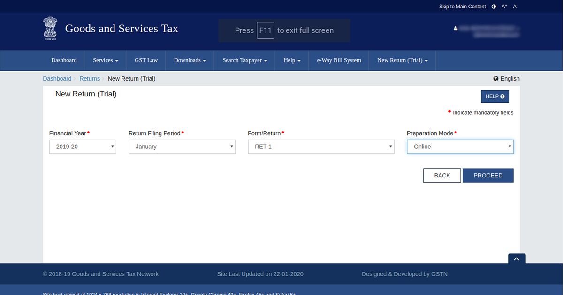Open the HELP question mark button

tap(495, 96)
